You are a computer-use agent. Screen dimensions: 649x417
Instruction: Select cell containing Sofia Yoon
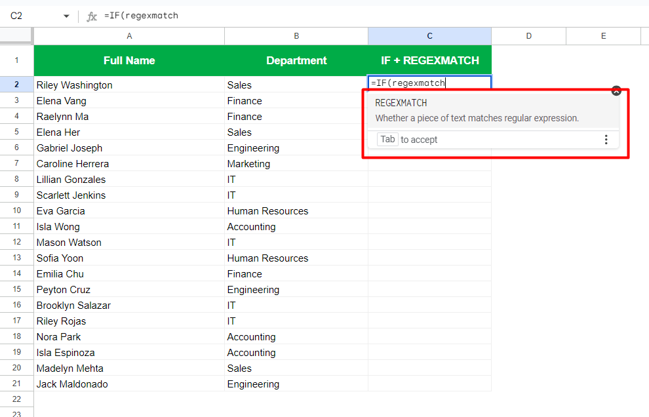129,258
